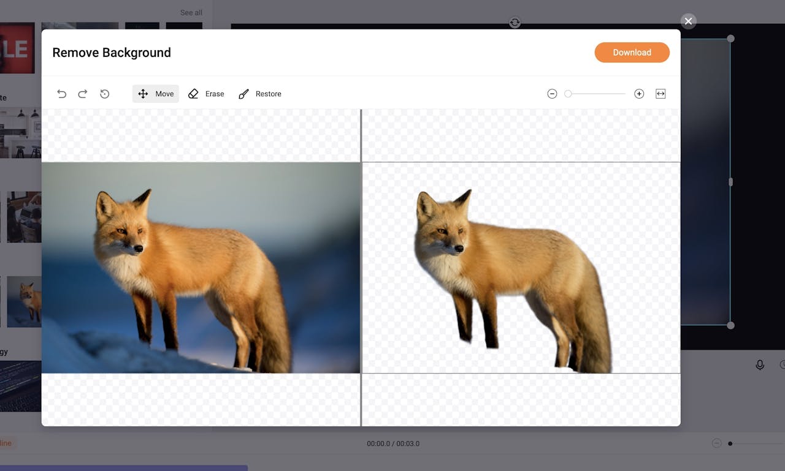The width and height of the screenshot is (785, 471).
Task: Click the zoom slider handle
Action: coord(568,94)
